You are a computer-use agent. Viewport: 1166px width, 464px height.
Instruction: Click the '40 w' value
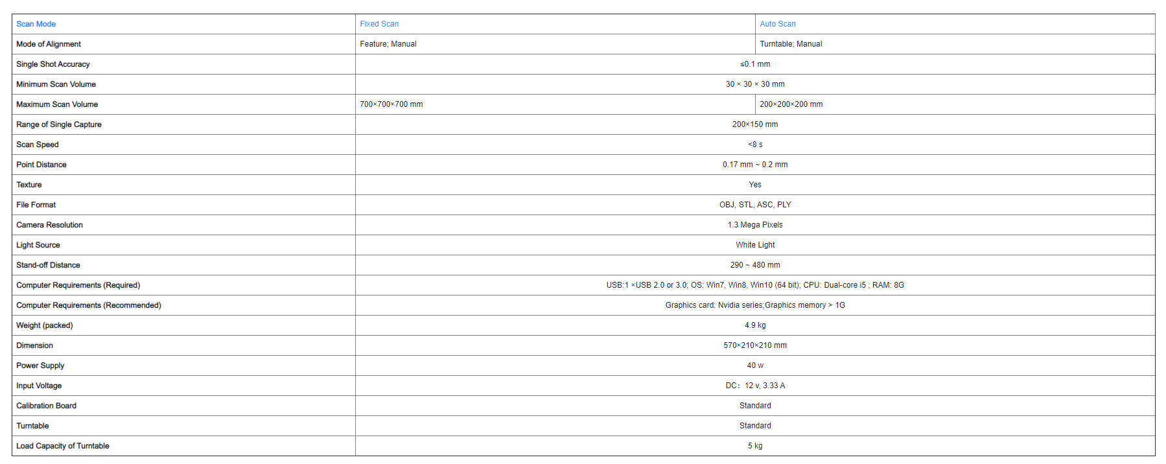coord(755,365)
